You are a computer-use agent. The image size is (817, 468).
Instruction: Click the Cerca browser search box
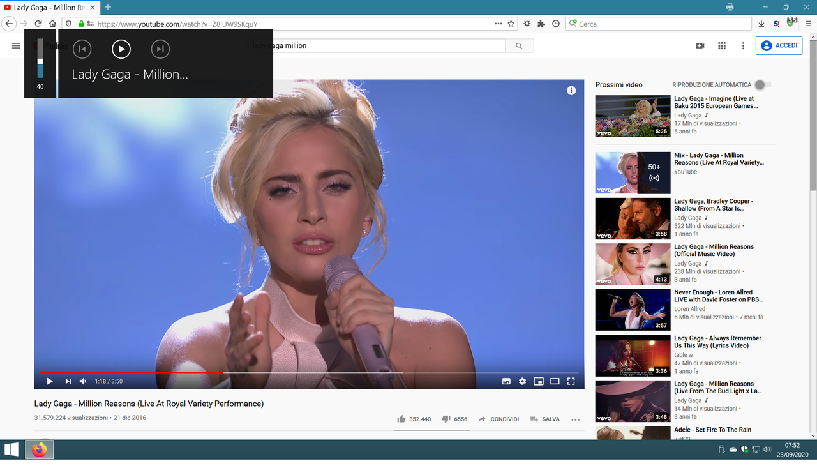658,24
